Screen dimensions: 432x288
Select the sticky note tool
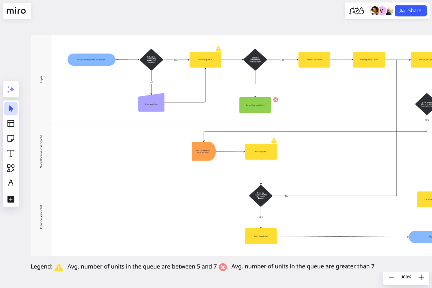tap(11, 138)
